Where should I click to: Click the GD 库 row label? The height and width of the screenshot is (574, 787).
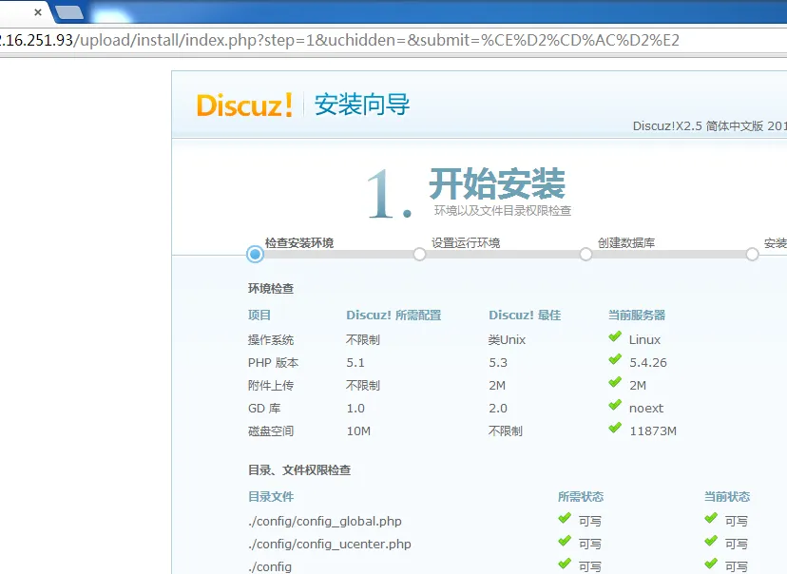[264, 409]
